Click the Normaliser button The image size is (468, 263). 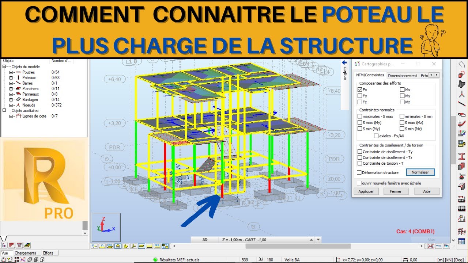coord(420,172)
